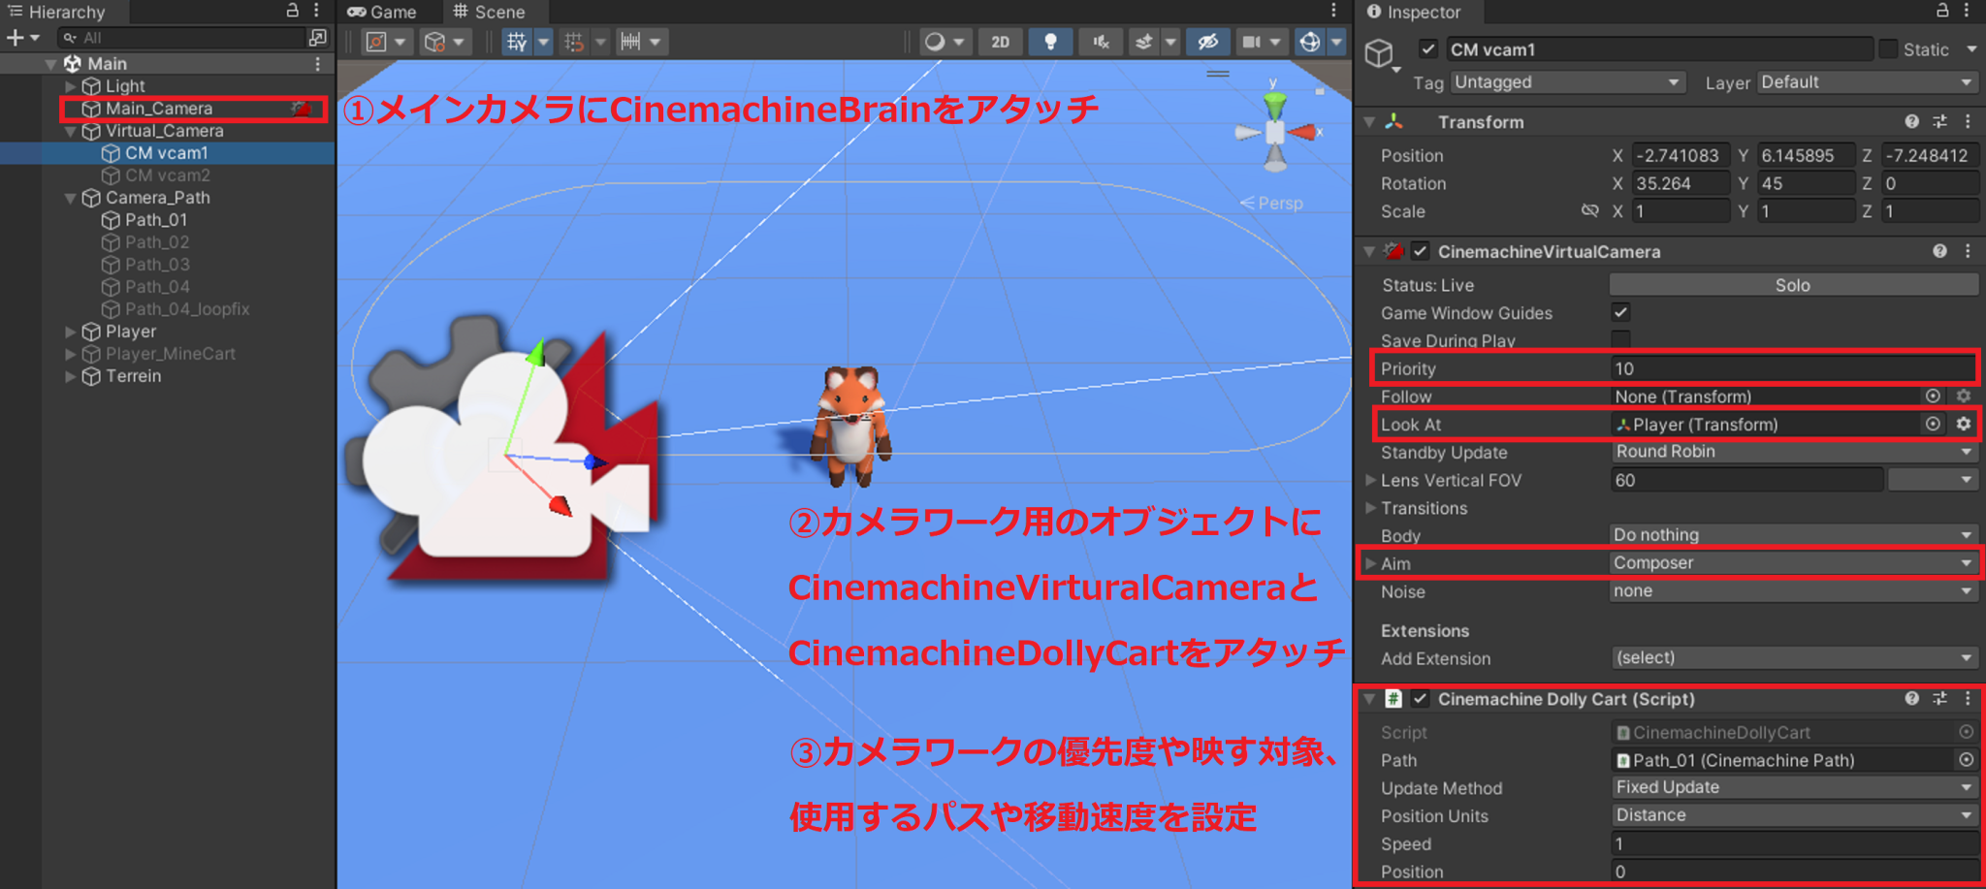Collapse the Camera_Path hierarchy item
This screenshot has width=1986, height=889.
(70, 197)
